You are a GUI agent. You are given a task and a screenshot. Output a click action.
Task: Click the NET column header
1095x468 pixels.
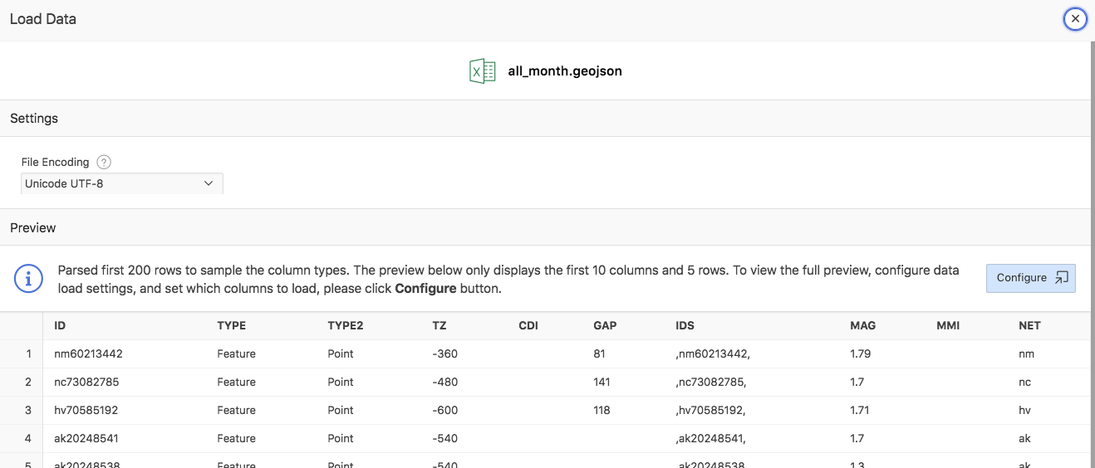tap(1030, 325)
